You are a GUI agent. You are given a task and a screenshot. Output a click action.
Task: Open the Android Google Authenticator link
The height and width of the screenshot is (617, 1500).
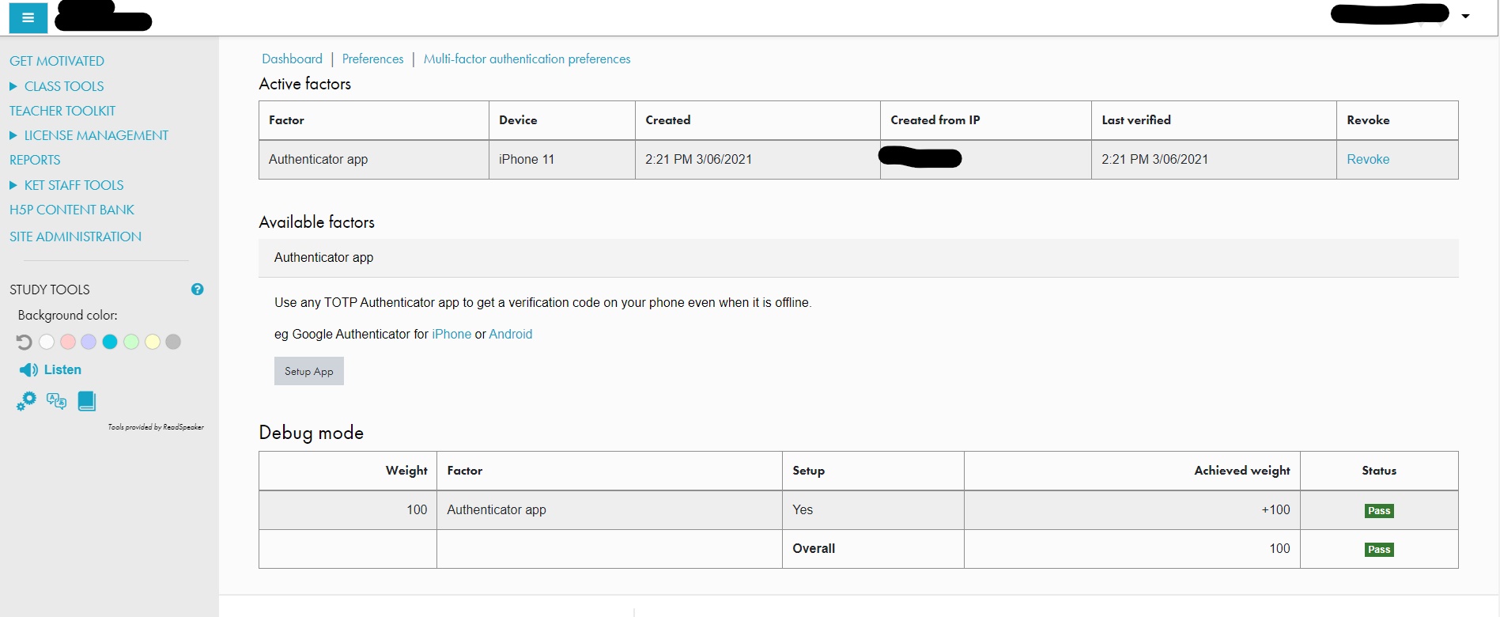click(x=510, y=334)
